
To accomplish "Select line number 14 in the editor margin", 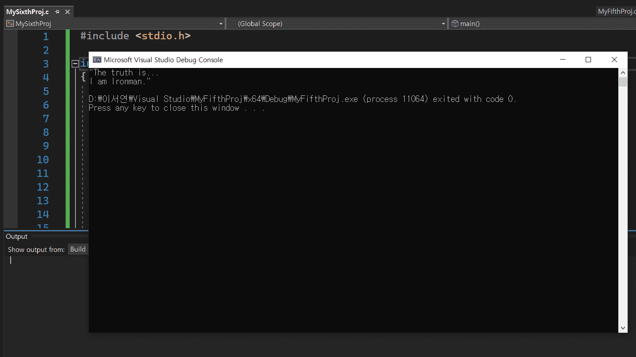I will [x=43, y=214].
